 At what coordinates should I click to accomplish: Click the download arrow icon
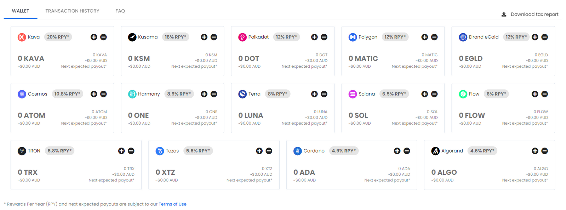[x=504, y=14]
